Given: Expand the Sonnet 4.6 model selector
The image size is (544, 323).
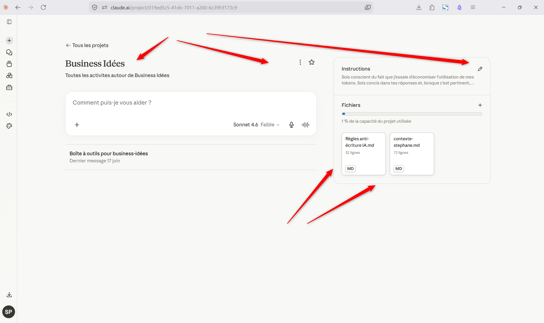Looking at the screenshot, I should pos(256,125).
